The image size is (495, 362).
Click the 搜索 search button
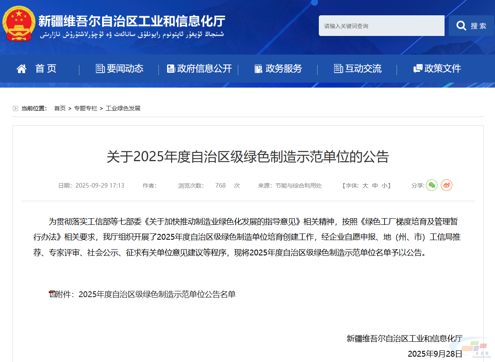coord(471,26)
